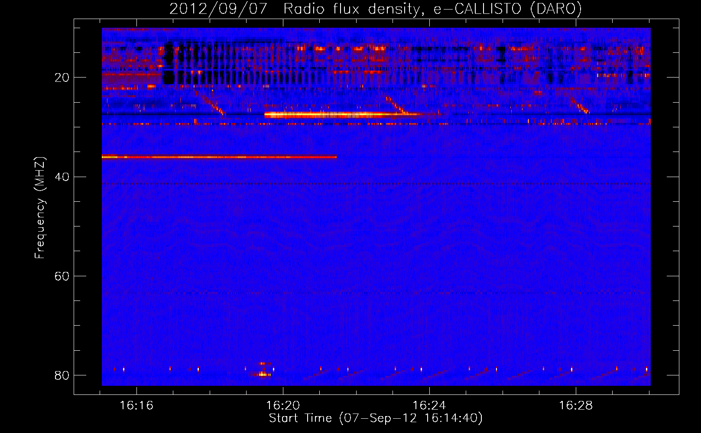Click the 60 MHz frequency tick label
The height and width of the screenshot is (433, 701).
tap(62, 276)
